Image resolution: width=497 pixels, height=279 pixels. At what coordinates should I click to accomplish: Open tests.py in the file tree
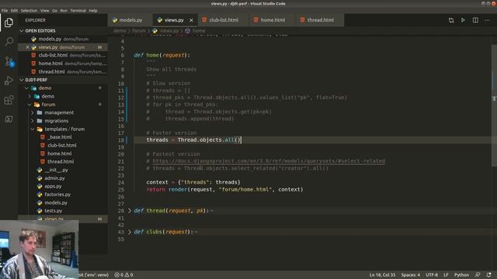54,211
